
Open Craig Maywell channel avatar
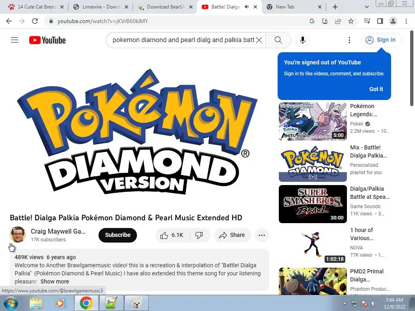(18, 234)
